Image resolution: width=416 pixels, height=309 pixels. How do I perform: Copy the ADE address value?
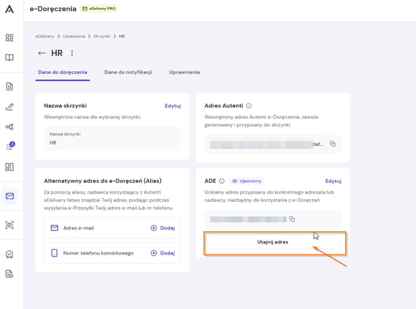tap(292, 219)
